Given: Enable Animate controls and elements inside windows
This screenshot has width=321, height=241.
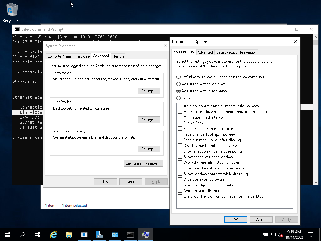Looking at the screenshot, I should click(180, 106).
